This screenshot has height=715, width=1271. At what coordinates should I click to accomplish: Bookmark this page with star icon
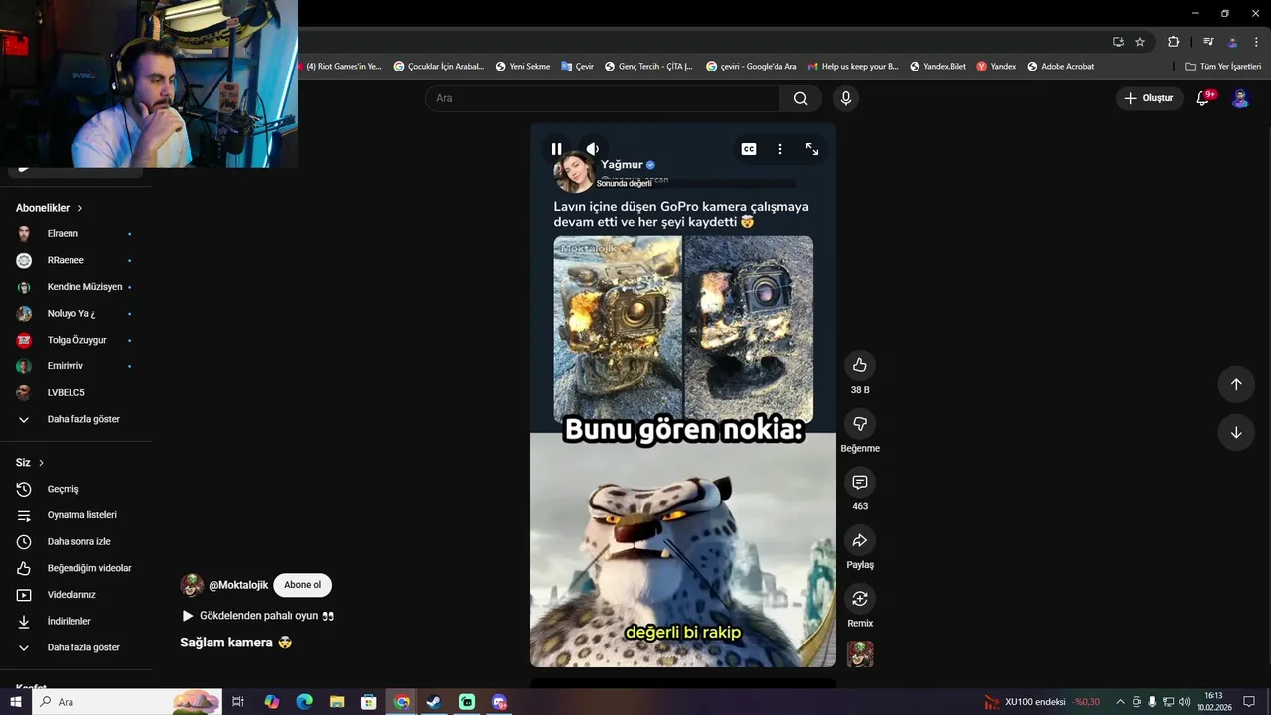(x=1140, y=42)
